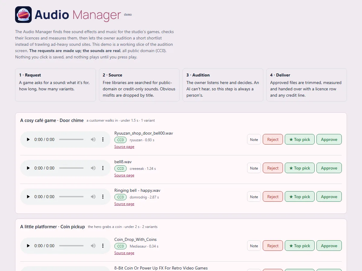This screenshot has height=271, width=362.
Task: Open more options for Coin_Drop_With_Coins player
Action: click(103, 246)
